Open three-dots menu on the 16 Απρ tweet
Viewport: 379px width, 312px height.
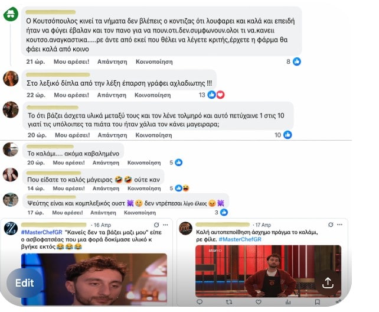[165, 225]
